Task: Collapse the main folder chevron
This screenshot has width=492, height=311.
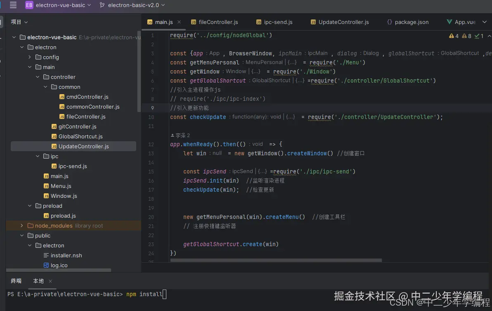Action: (29, 67)
